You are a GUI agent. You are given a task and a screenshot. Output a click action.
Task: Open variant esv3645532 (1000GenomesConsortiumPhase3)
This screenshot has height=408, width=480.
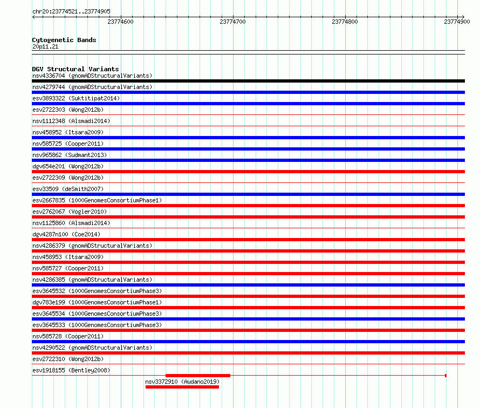tap(97, 291)
